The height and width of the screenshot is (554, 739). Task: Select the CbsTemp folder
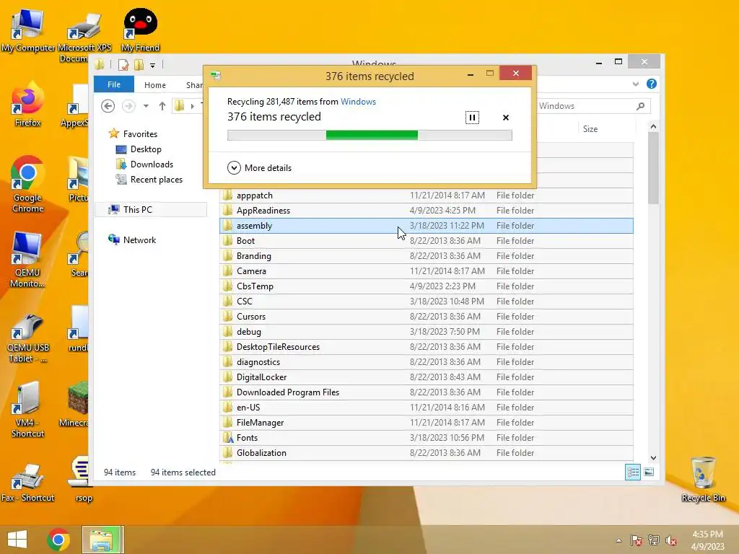[426, 286]
